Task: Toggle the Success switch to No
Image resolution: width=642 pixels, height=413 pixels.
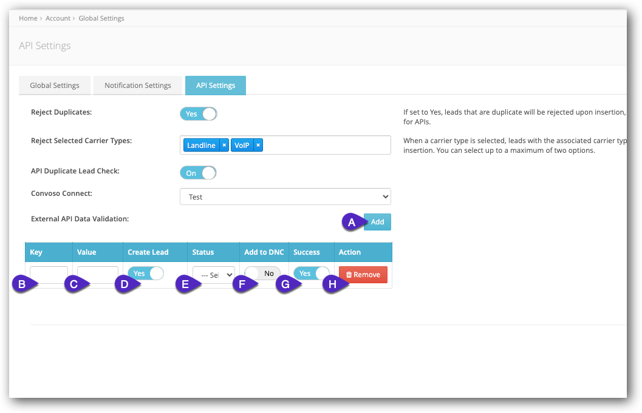Action: click(x=311, y=273)
